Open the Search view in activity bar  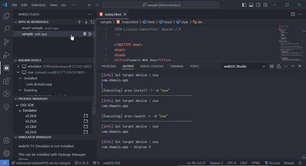click(6, 29)
